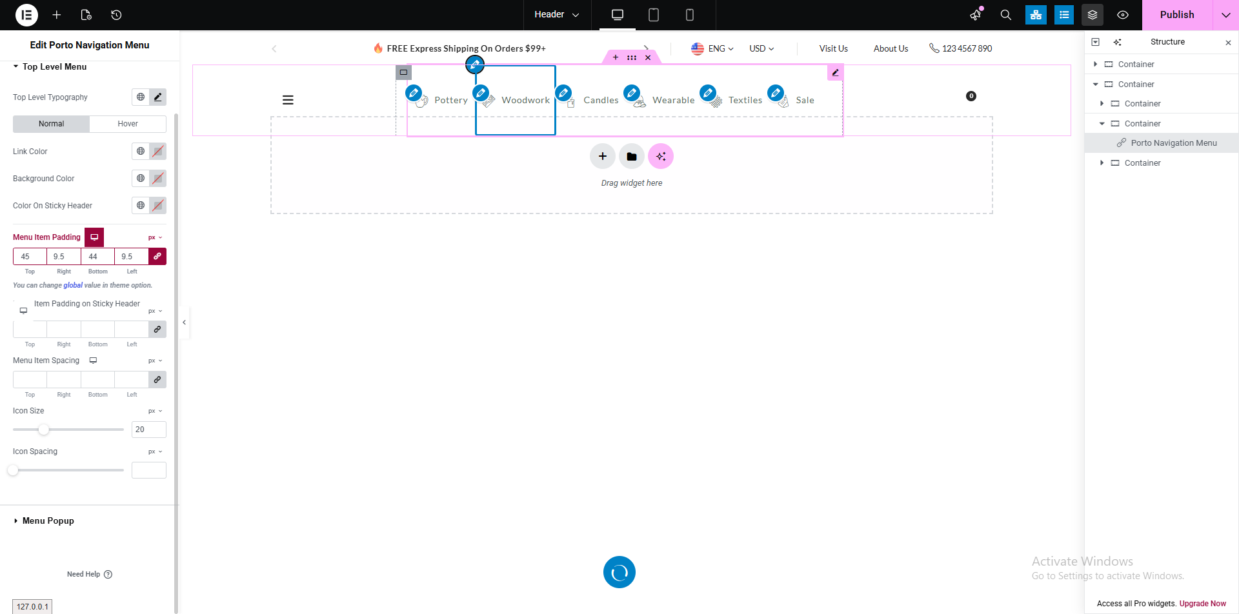Click the Publish button
The image size is (1239, 614).
pos(1177,15)
